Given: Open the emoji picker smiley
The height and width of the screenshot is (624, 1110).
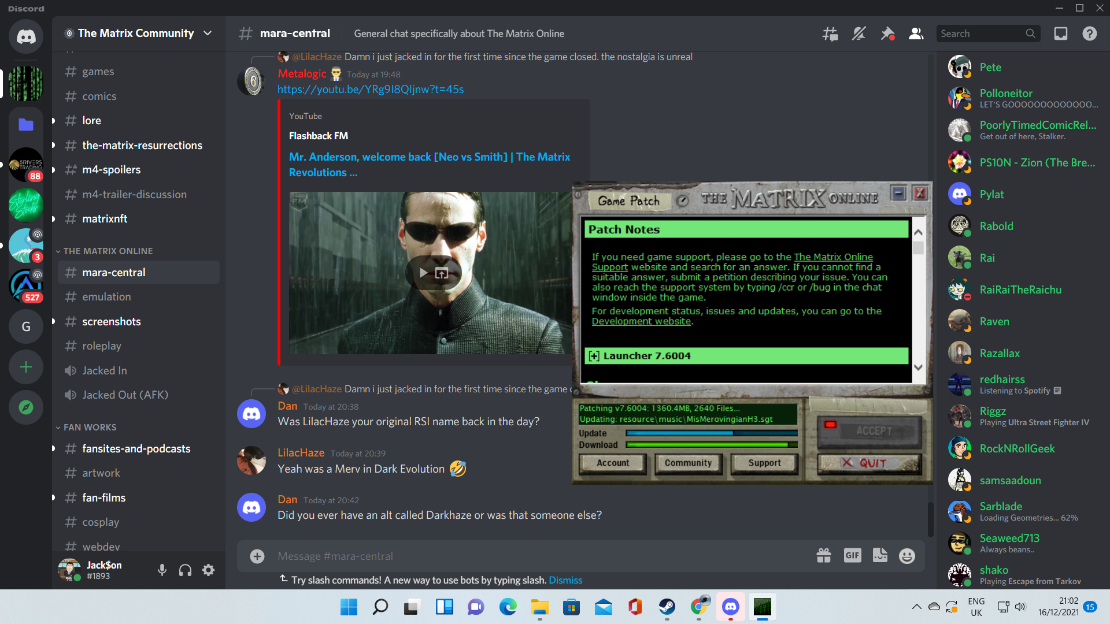Looking at the screenshot, I should click(x=907, y=556).
